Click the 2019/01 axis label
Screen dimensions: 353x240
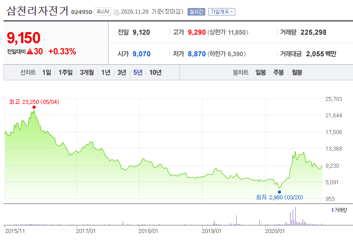(211, 231)
